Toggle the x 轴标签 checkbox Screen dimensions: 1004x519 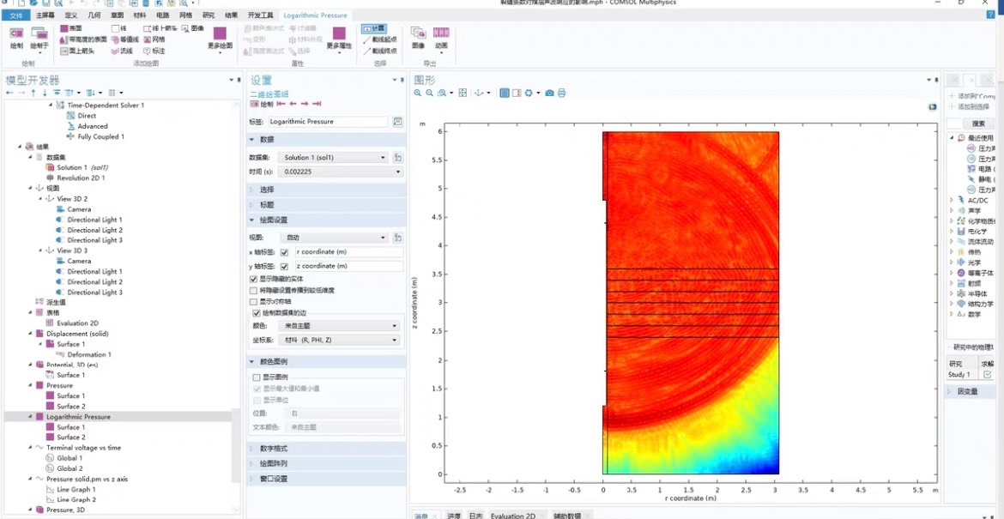coord(284,252)
